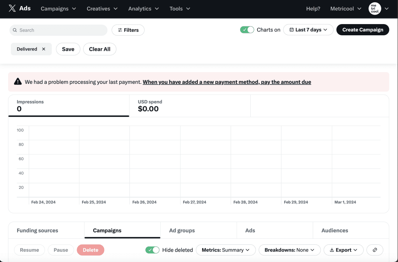Disable the Hide deleted toggle

(x=152, y=250)
